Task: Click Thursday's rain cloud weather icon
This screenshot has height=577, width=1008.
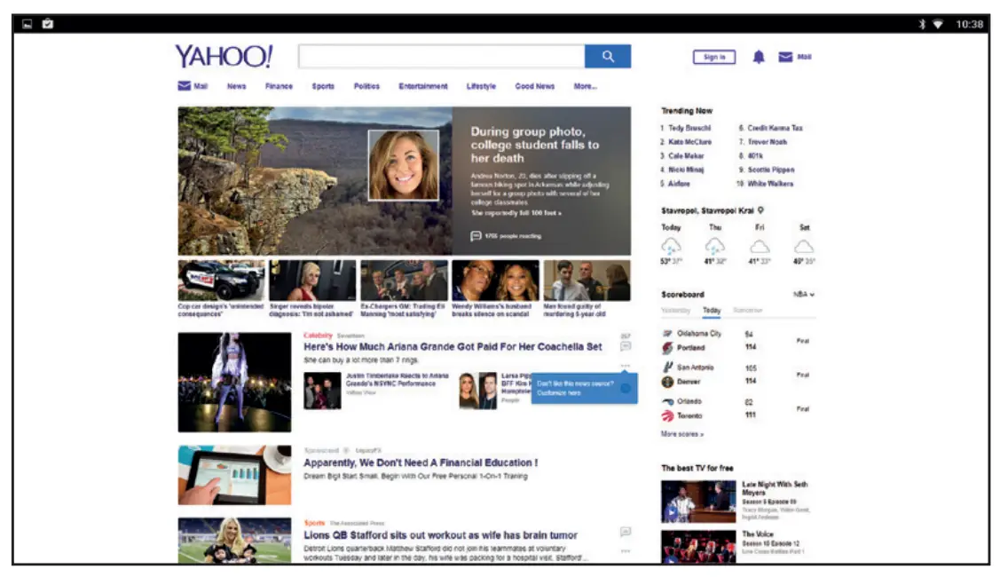Action: point(715,246)
